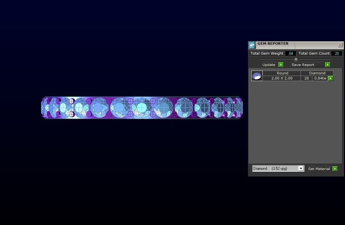The height and width of the screenshot is (225, 345).
Task: Click the Update button label
Action: tap(270, 65)
